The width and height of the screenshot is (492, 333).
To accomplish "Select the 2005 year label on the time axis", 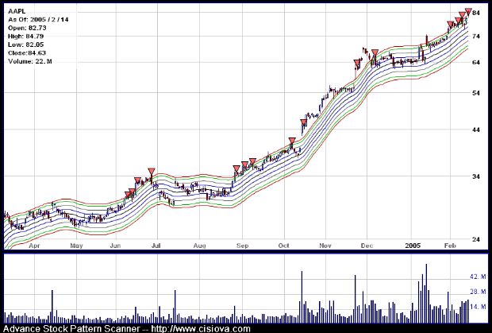I will [x=413, y=246].
